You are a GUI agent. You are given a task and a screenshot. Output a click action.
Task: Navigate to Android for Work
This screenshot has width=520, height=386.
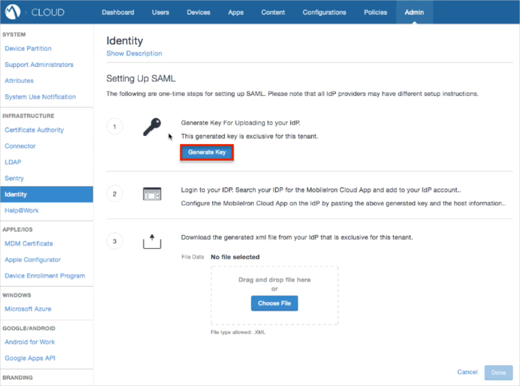(29, 342)
